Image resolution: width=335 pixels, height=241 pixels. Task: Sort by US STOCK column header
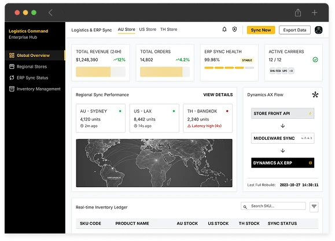(x=218, y=224)
